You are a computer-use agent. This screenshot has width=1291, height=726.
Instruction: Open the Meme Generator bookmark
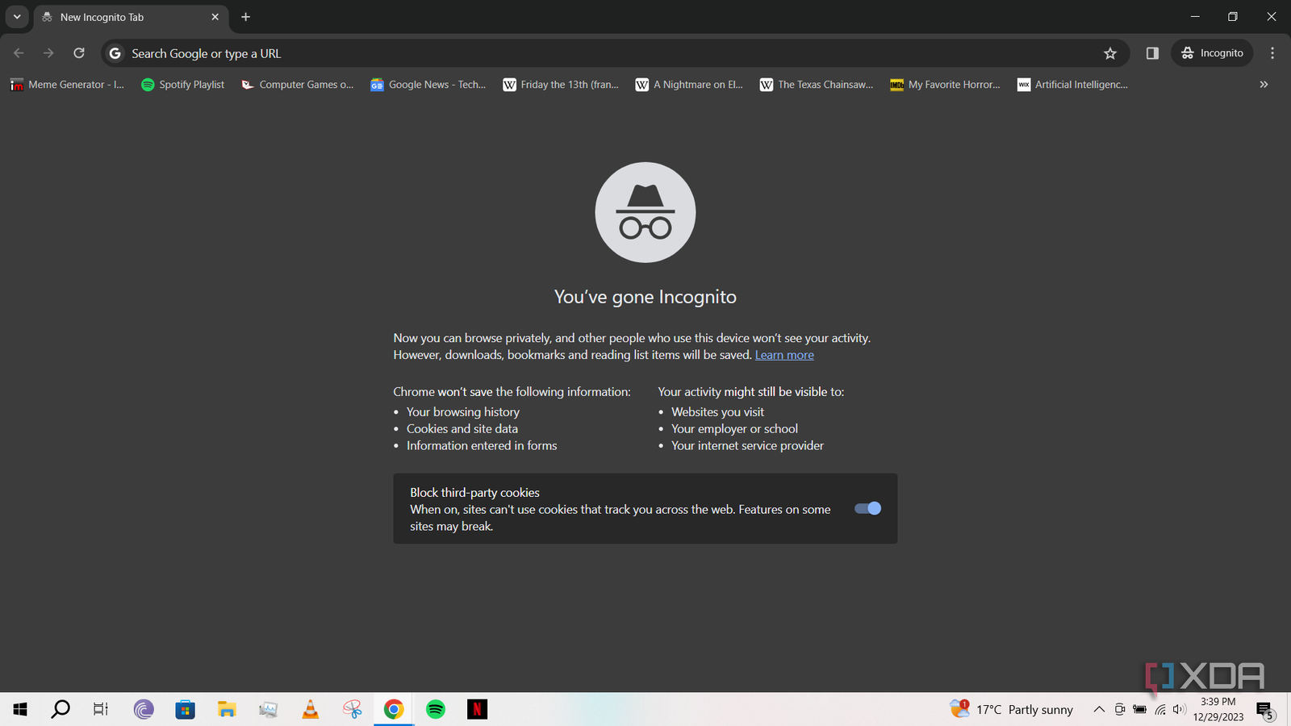68,85
